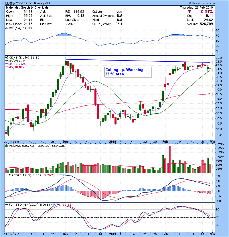
Task: Click the stochastic %D value 55.33
Action: (x=67, y=205)
